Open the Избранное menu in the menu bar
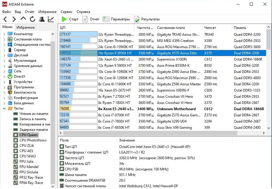This screenshot has width=272, height=189. click(48, 12)
